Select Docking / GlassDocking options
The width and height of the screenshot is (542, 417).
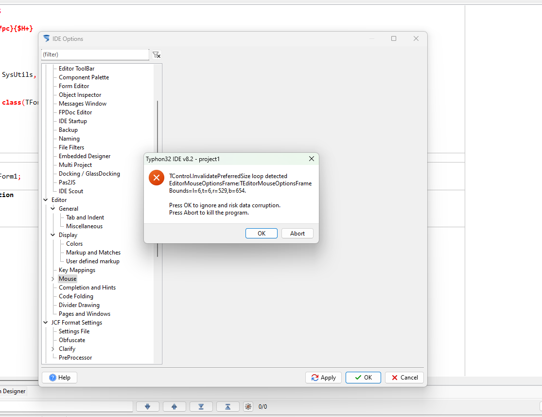[x=89, y=173]
